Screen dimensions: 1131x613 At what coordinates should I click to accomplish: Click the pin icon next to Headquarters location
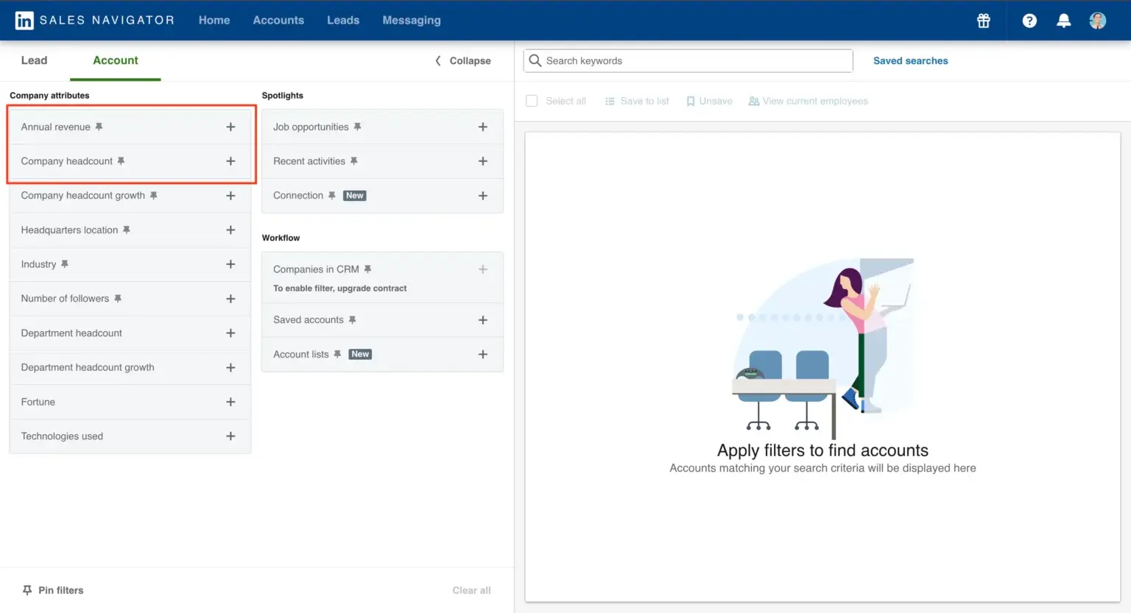click(x=126, y=230)
